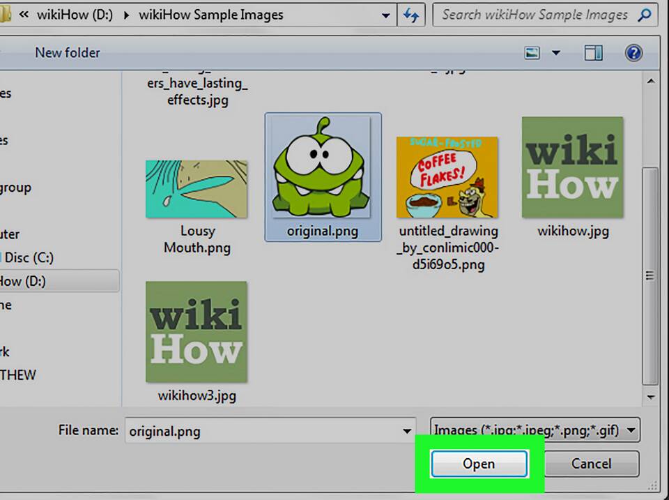Click New folder in the toolbar

[68, 53]
